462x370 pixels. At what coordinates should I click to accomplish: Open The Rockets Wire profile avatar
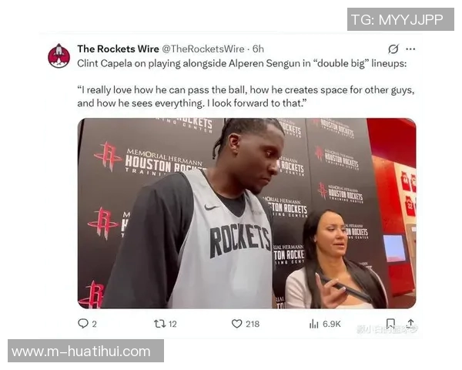[x=59, y=55]
